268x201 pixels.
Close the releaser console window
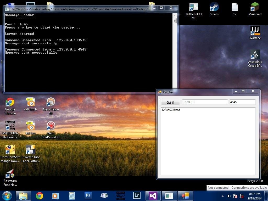pyautogui.click(x=171, y=8)
